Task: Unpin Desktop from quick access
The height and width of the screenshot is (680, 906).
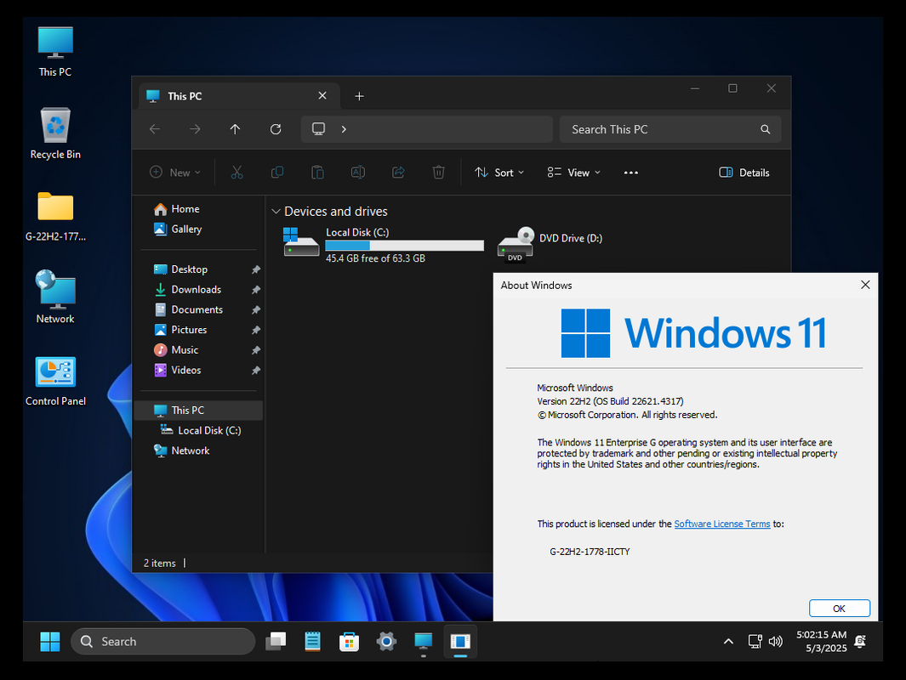Action: pos(256,269)
